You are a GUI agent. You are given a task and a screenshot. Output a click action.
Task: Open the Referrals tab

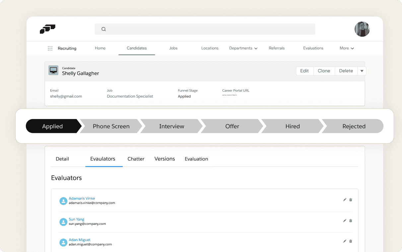277,48
